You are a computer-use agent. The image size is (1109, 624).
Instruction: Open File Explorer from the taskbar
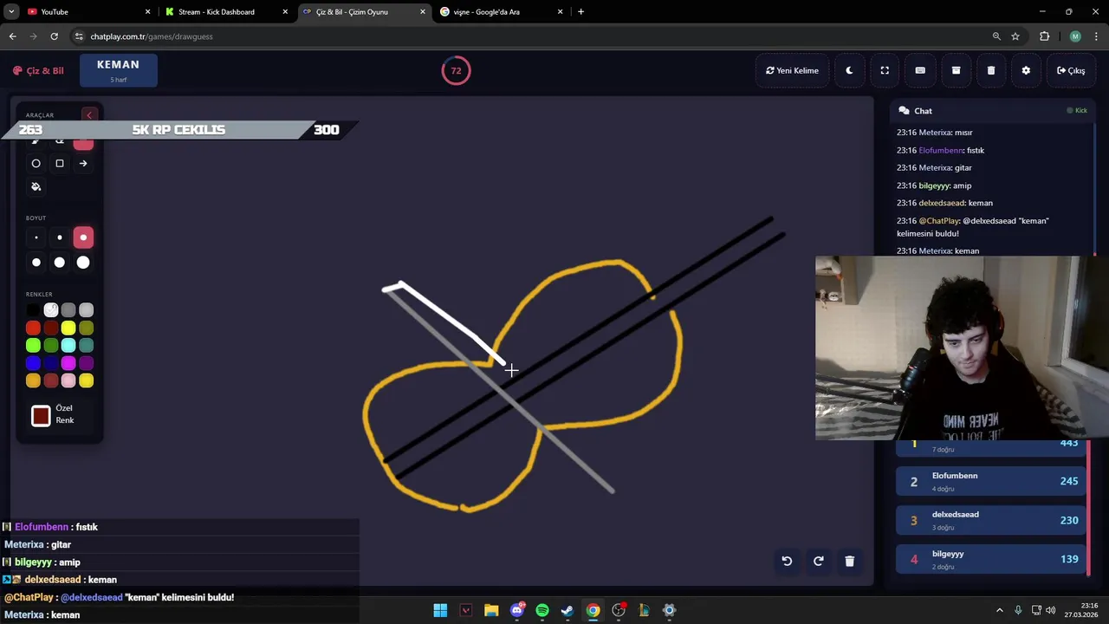[491, 610]
